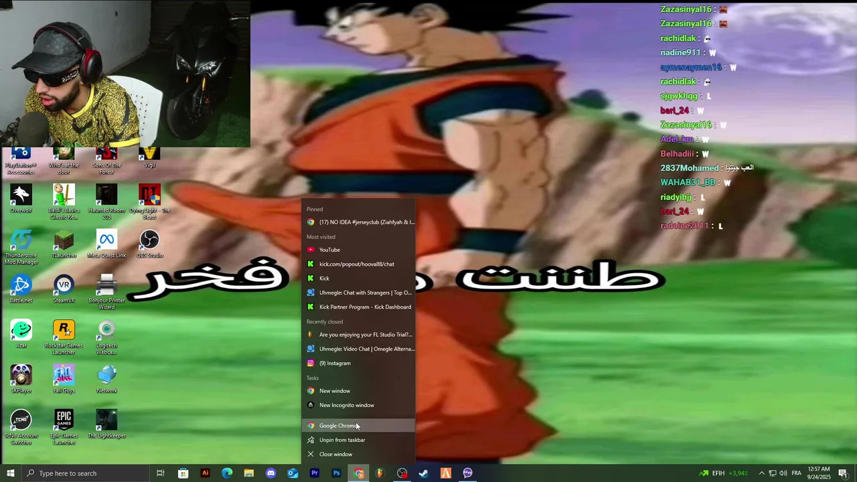Launch OBS Studio from the desktop

149,244
